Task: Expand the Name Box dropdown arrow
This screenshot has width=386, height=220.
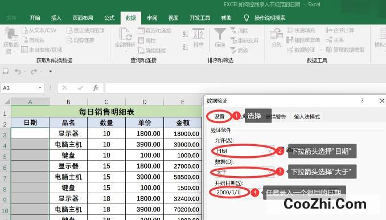Action: 40,88
